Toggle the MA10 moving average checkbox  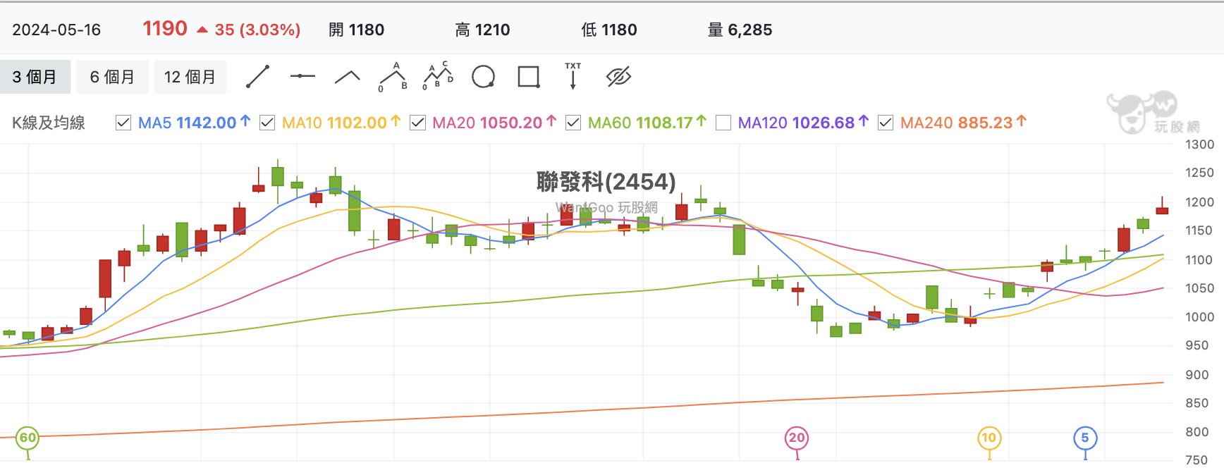[x=267, y=123]
